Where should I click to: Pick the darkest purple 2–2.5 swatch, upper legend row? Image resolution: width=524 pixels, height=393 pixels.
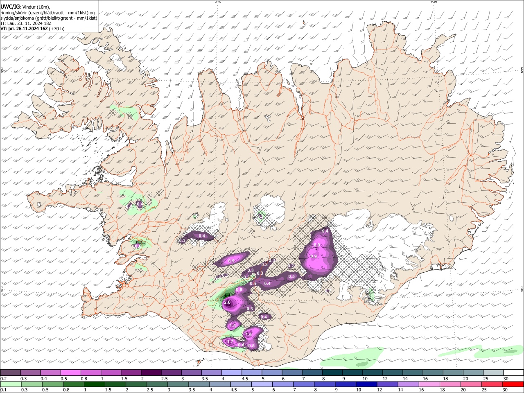coord(151,373)
